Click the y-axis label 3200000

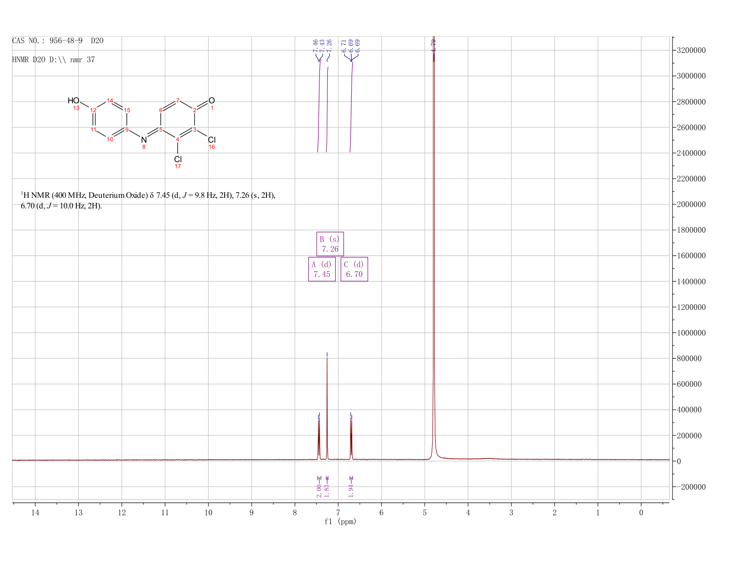click(x=691, y=50)
